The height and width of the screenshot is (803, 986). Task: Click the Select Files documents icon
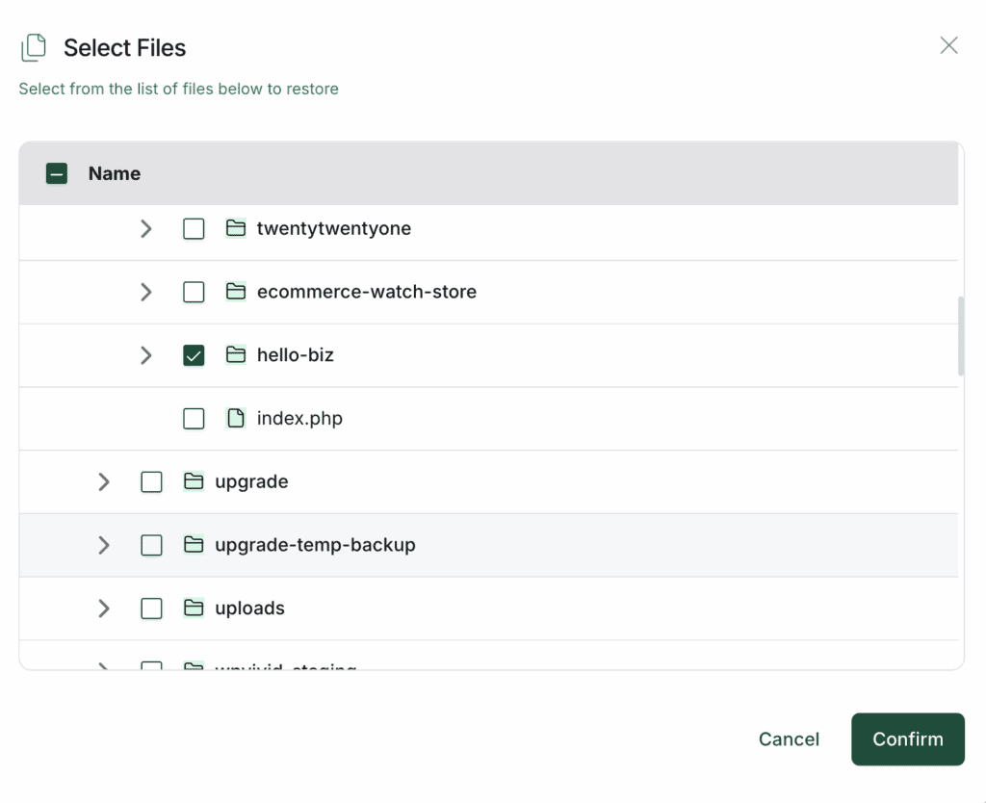pyautogui.click(x=34, y=48)
